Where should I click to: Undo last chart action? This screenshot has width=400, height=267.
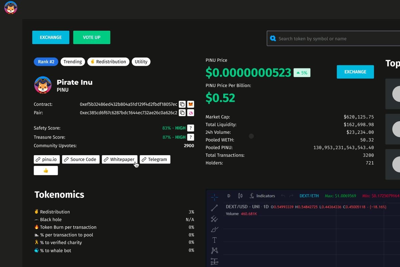(x=283, y=196)
